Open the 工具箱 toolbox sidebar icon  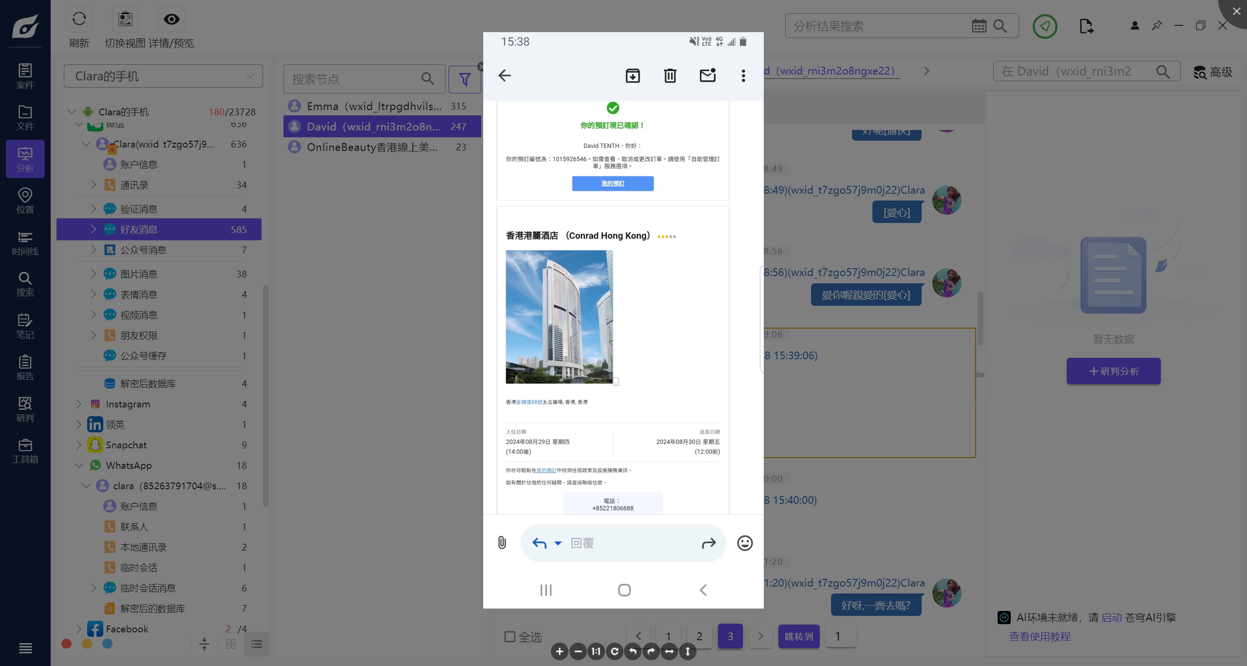point(25,451)
